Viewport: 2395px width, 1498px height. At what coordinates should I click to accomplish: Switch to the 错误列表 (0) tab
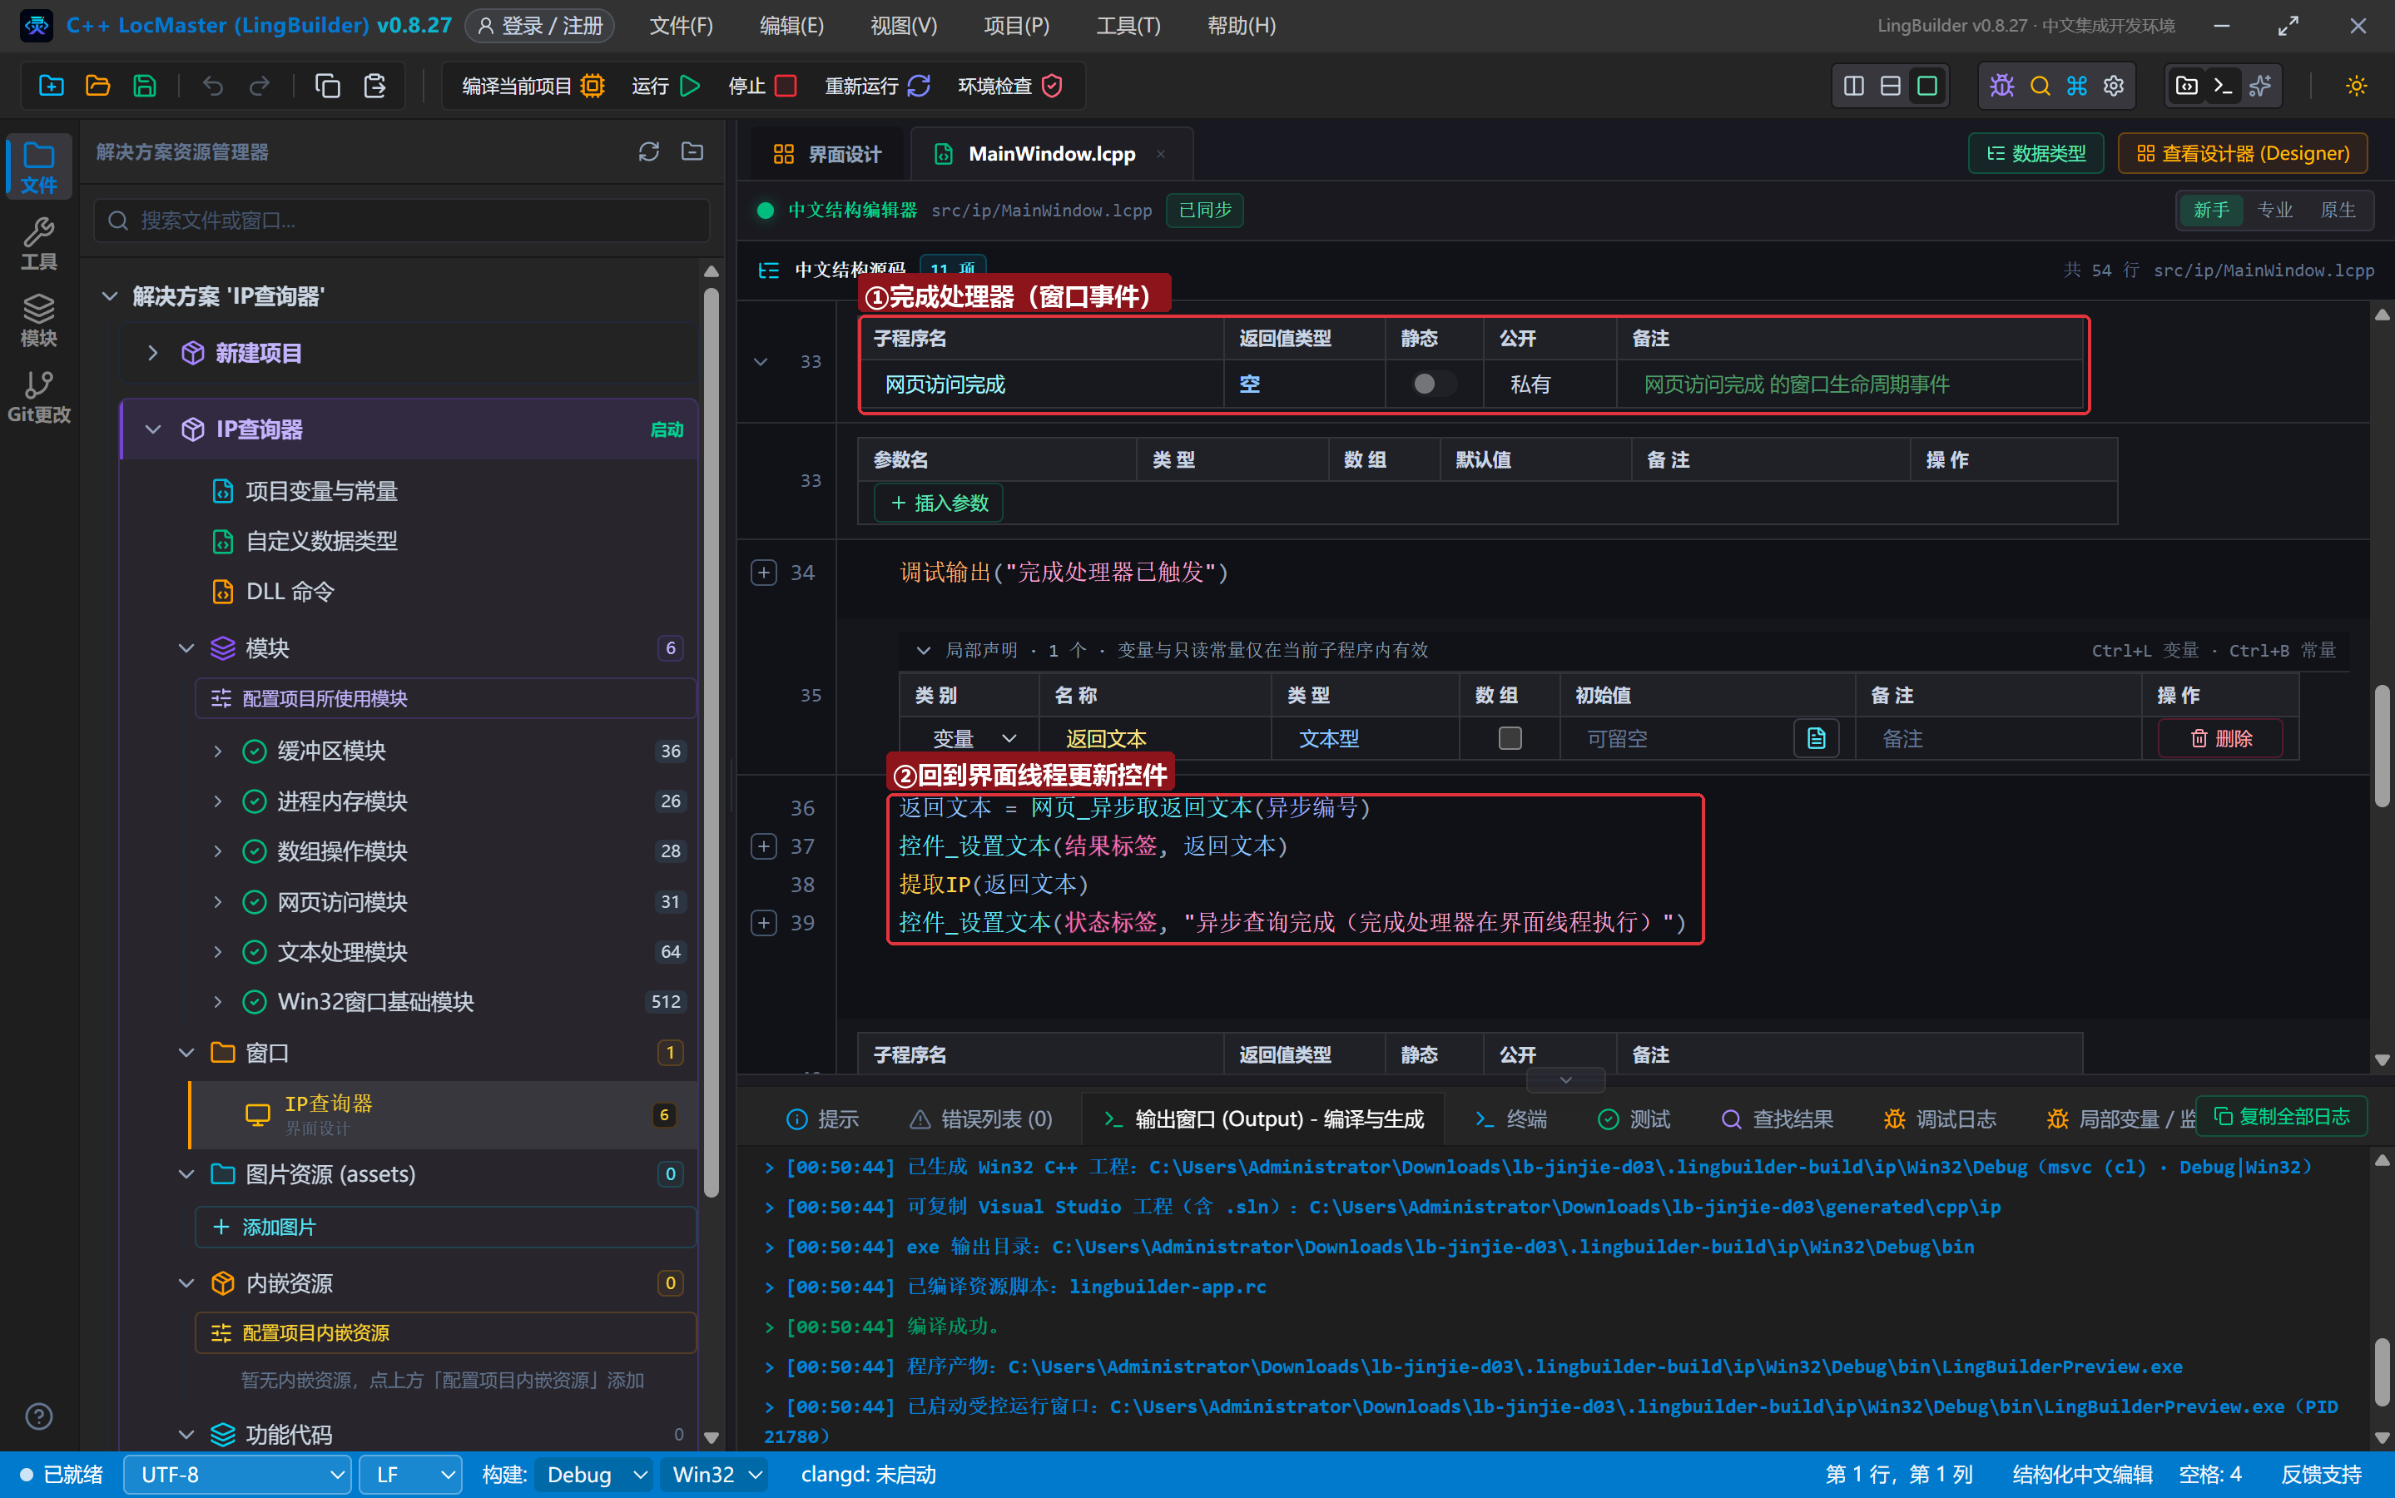click(980, 1119)
